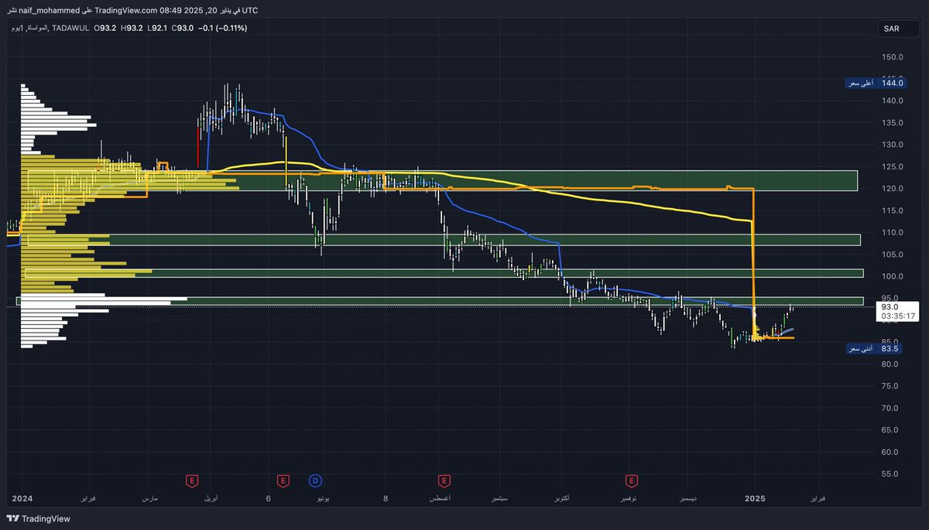
Task: Click the 65.0 price axis label
Action: [x=891, y=430]
